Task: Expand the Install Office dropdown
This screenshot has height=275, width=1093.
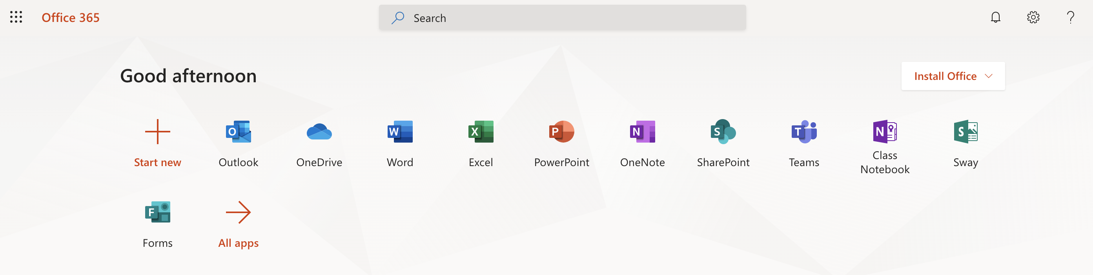Action: 953,76
